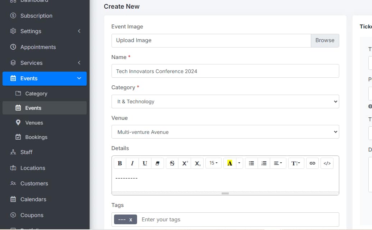The image size is (372, 230).
Task: Insert a numbered ordered list
Action: tap(264, 163)
